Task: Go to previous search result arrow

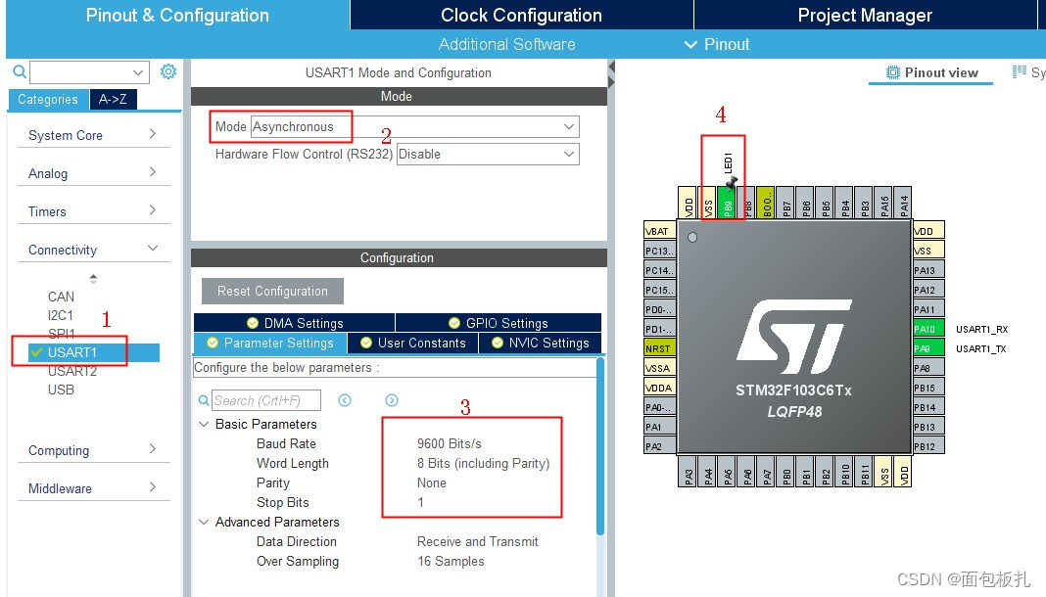Action: point(344,399)
